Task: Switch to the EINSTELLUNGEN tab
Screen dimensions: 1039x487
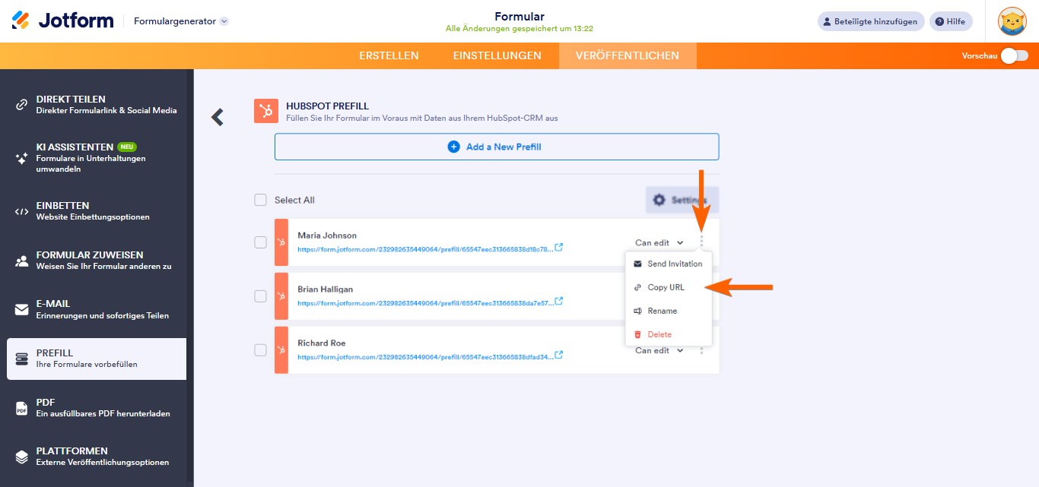Action: click(497, 55)
